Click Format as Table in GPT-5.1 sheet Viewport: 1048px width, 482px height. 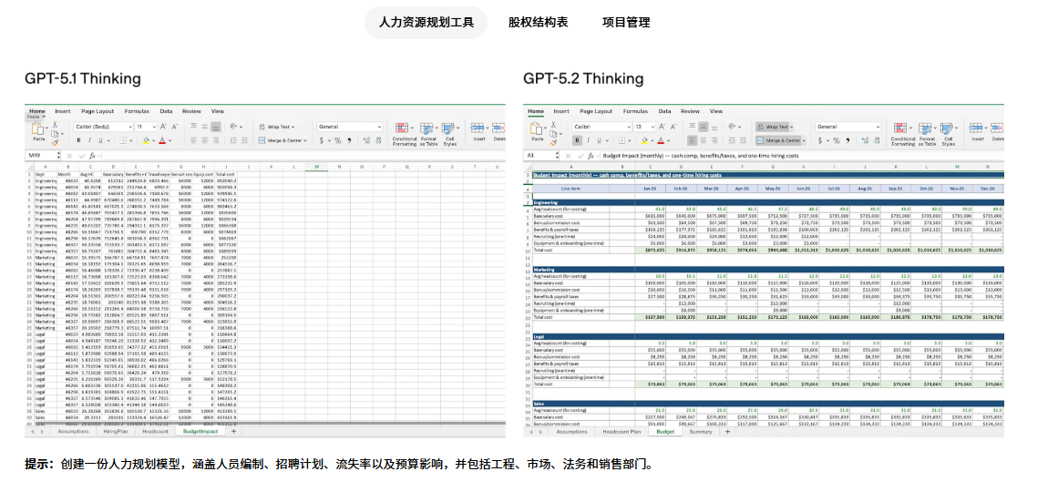pyautogui.click(x=428, y=134)
